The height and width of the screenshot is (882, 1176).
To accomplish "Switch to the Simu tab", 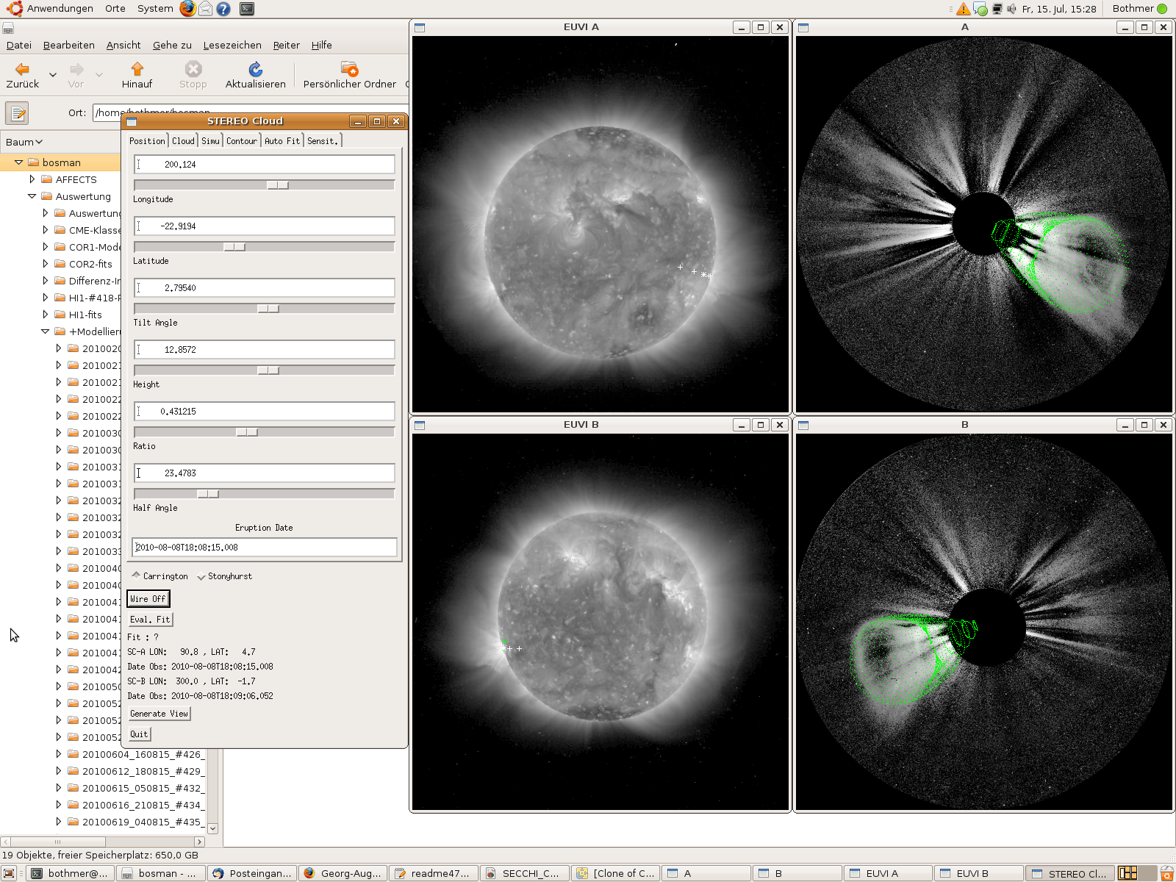I will (210, 141).
